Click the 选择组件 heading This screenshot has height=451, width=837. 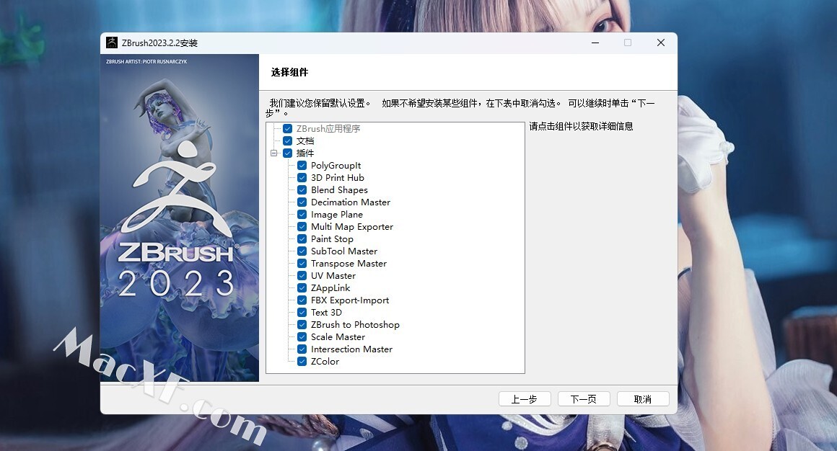point(289,72)
